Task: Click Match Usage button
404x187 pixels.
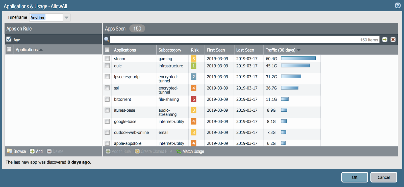Action: [190, 151]
